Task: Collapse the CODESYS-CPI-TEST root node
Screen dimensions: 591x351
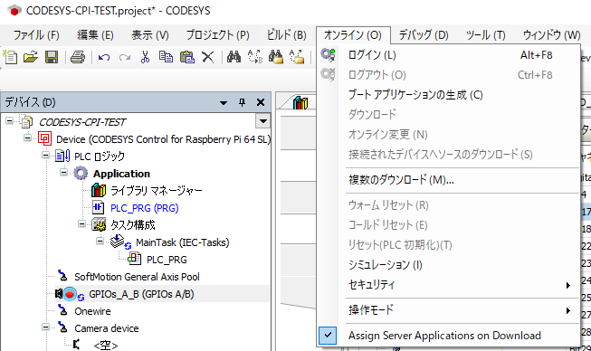Action: pyautogui.click(x=9, y=121)
